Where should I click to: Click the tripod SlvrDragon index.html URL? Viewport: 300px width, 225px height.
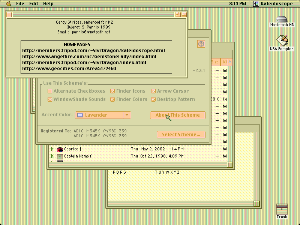click(x=84, y=63)
